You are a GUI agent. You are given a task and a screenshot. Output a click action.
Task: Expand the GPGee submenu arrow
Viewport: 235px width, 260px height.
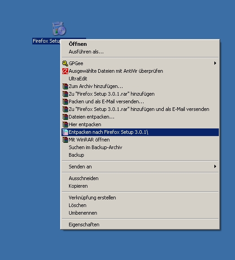coord(215,63)
